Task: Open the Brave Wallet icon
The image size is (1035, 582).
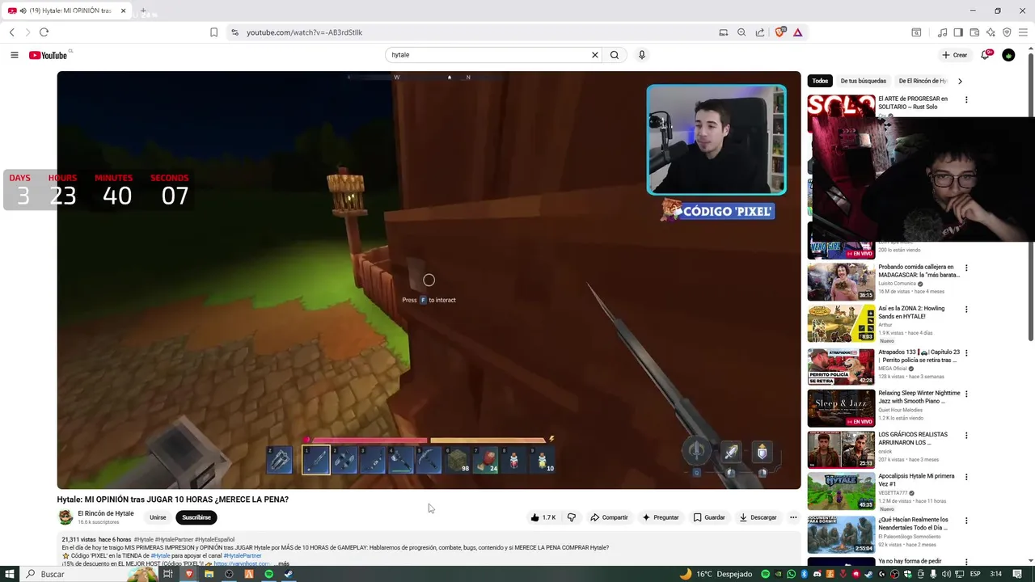Action: tap(974, 32)
